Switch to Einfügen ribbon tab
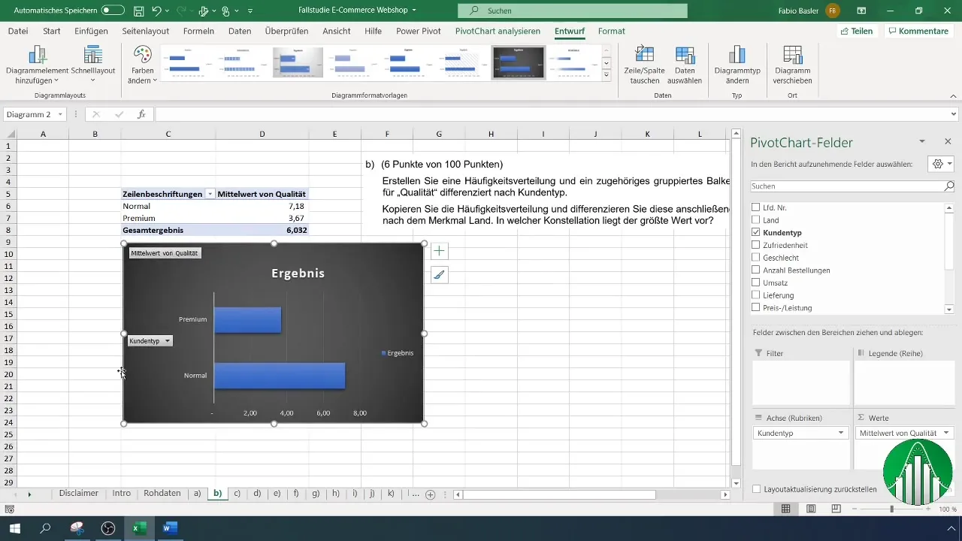 [92, 31]
